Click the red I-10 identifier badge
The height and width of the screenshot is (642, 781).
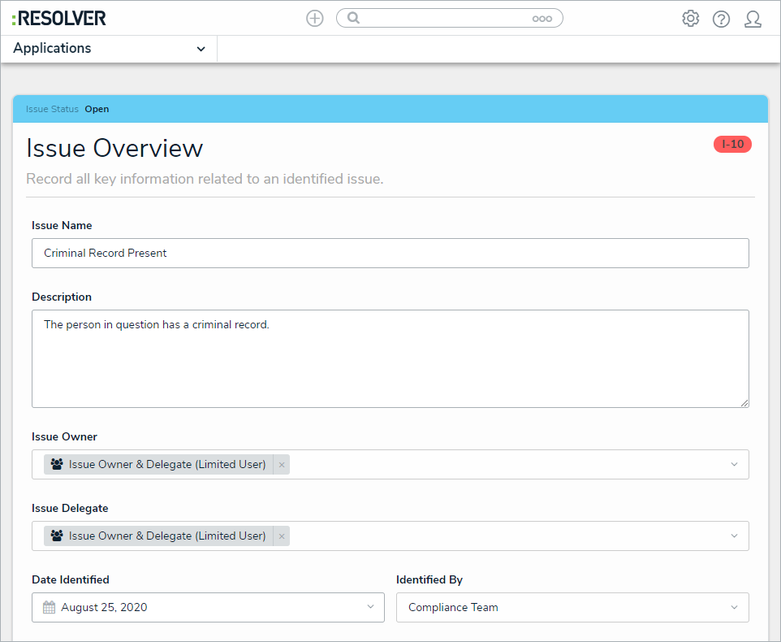(732, 145)
